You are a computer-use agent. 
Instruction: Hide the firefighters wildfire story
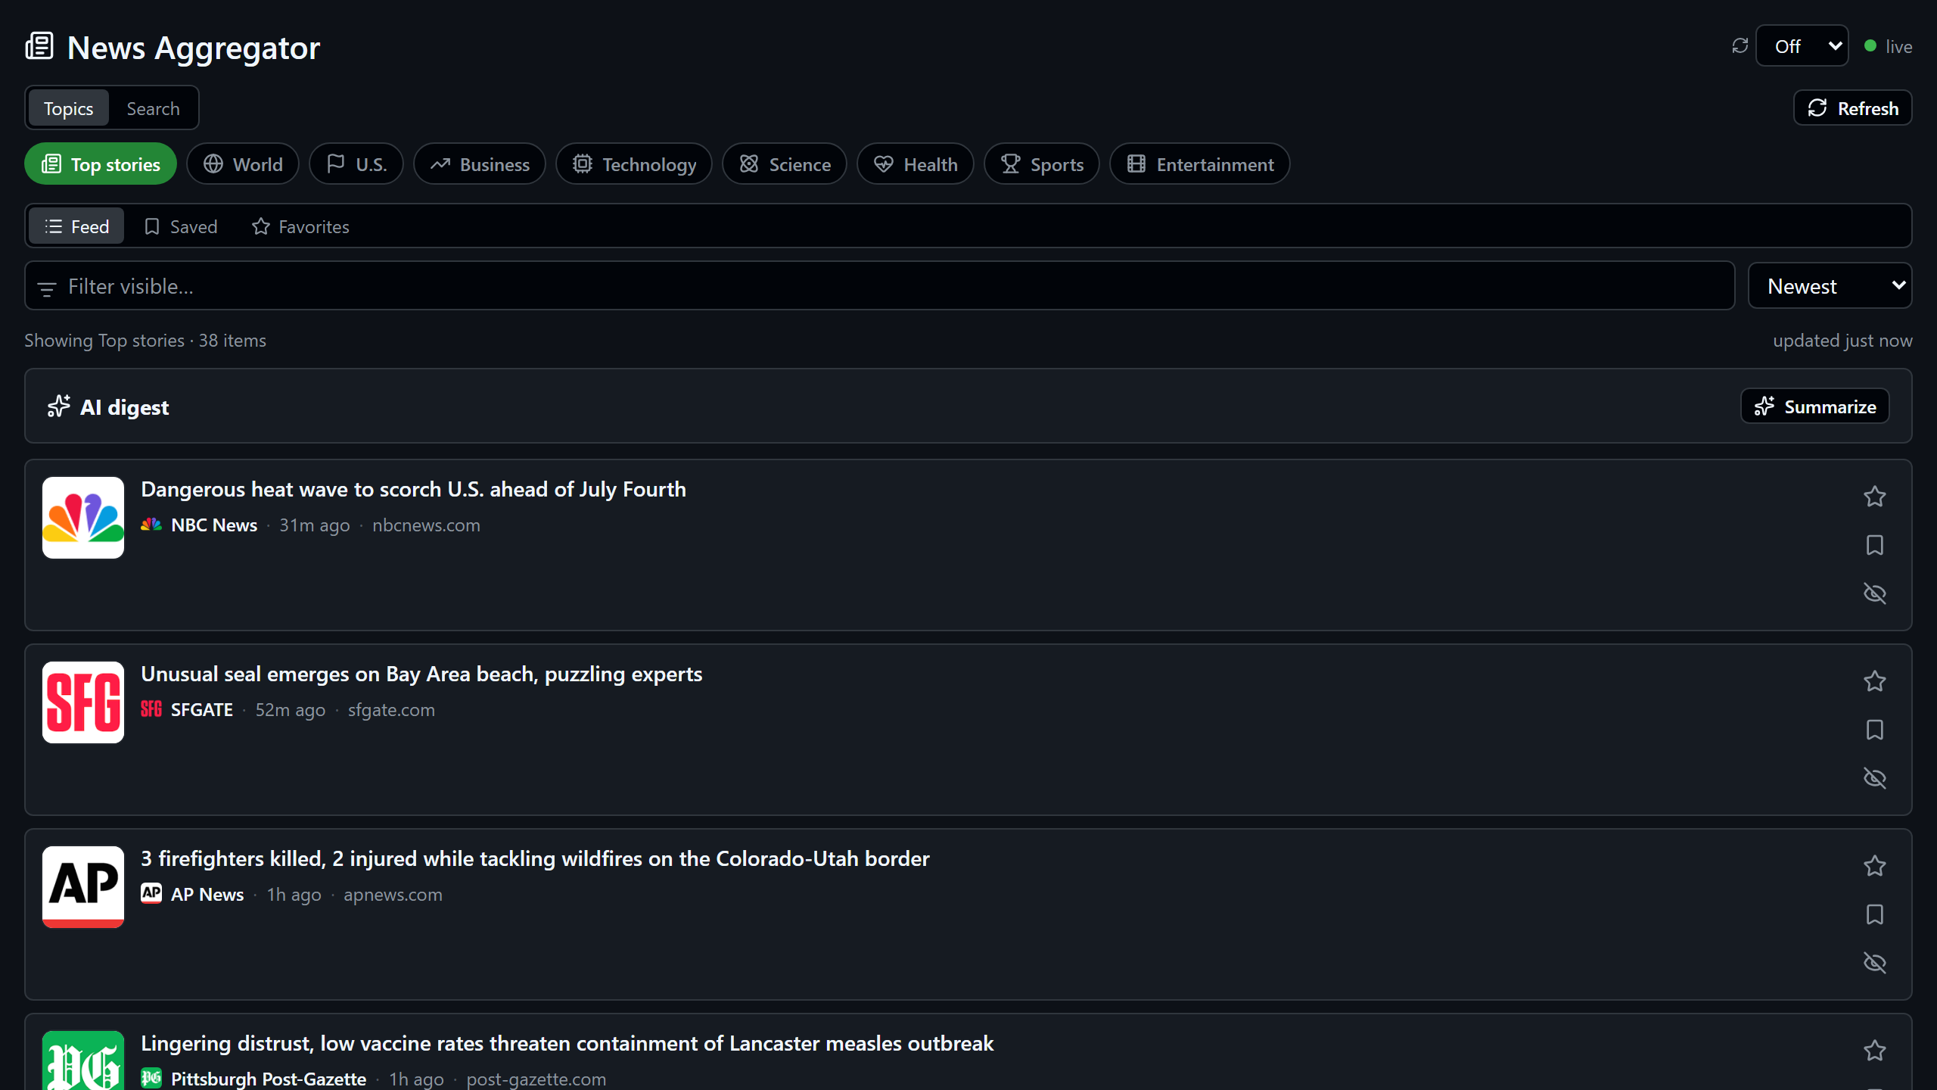coord(1875,963)
